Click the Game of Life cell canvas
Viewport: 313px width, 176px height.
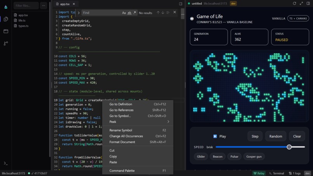[x=249, y=86]
